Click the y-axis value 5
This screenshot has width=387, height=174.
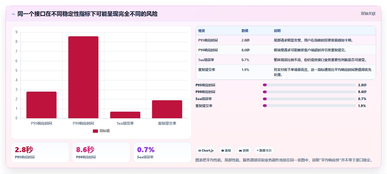16,70
